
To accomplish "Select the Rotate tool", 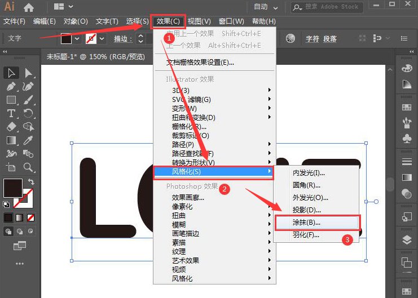I will (28, 113).
